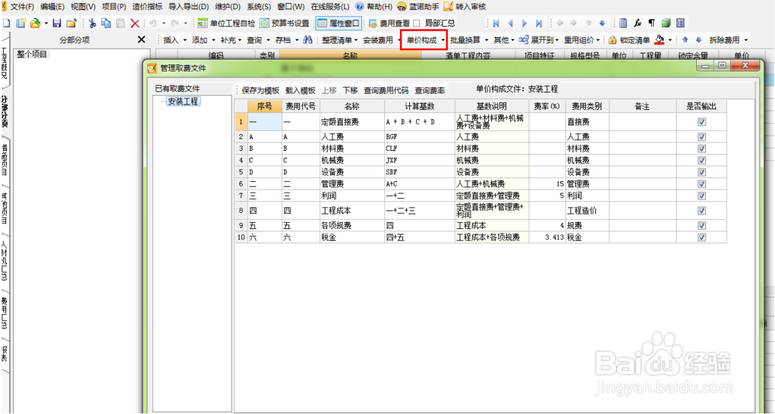Click 查询费率 button
This screenshot has width=775, height=414.
(x=430, y=91)
